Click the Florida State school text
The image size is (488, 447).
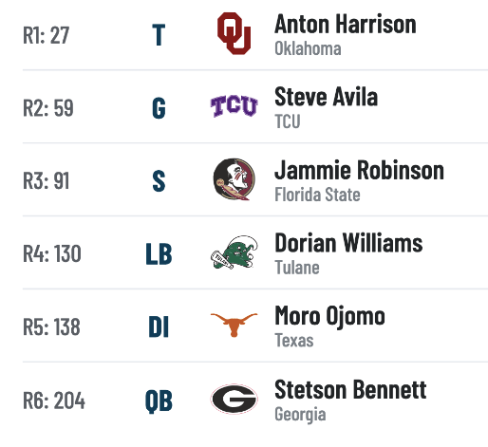317,195
